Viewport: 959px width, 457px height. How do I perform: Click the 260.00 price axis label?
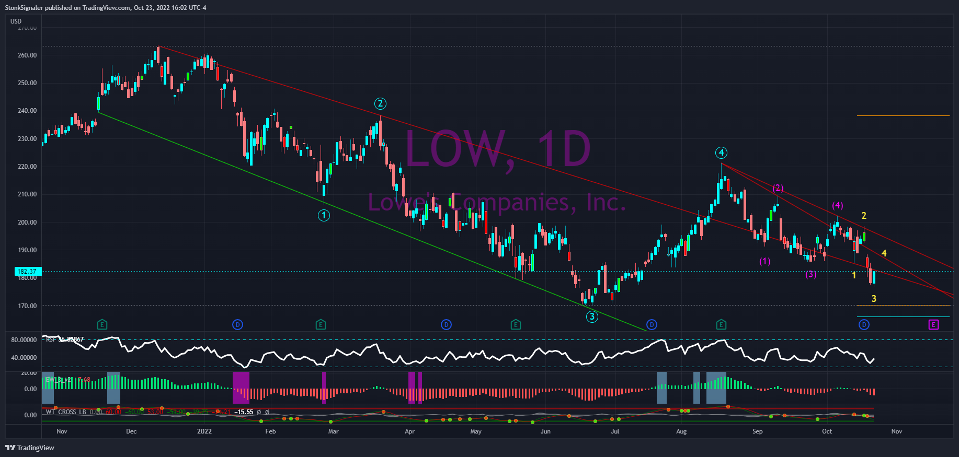[27, 55]
